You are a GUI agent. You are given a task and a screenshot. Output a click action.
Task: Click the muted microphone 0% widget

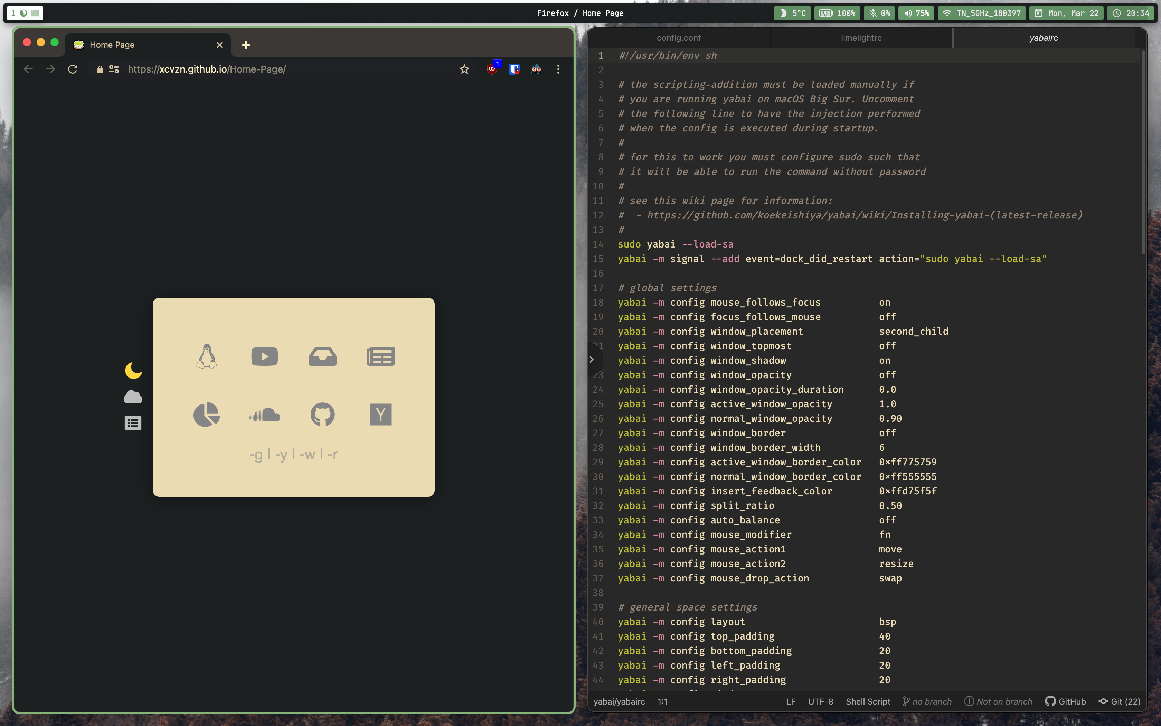(879, 13)
